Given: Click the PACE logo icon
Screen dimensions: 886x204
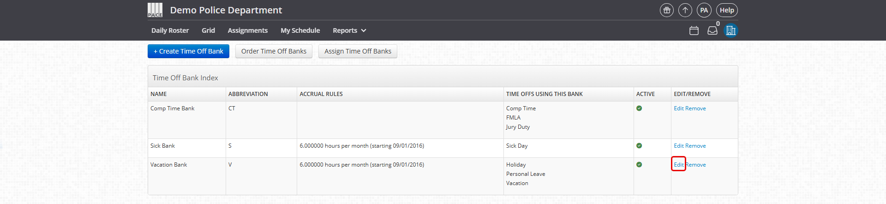Looking at the screenshot, I should (x=155, y=10).
